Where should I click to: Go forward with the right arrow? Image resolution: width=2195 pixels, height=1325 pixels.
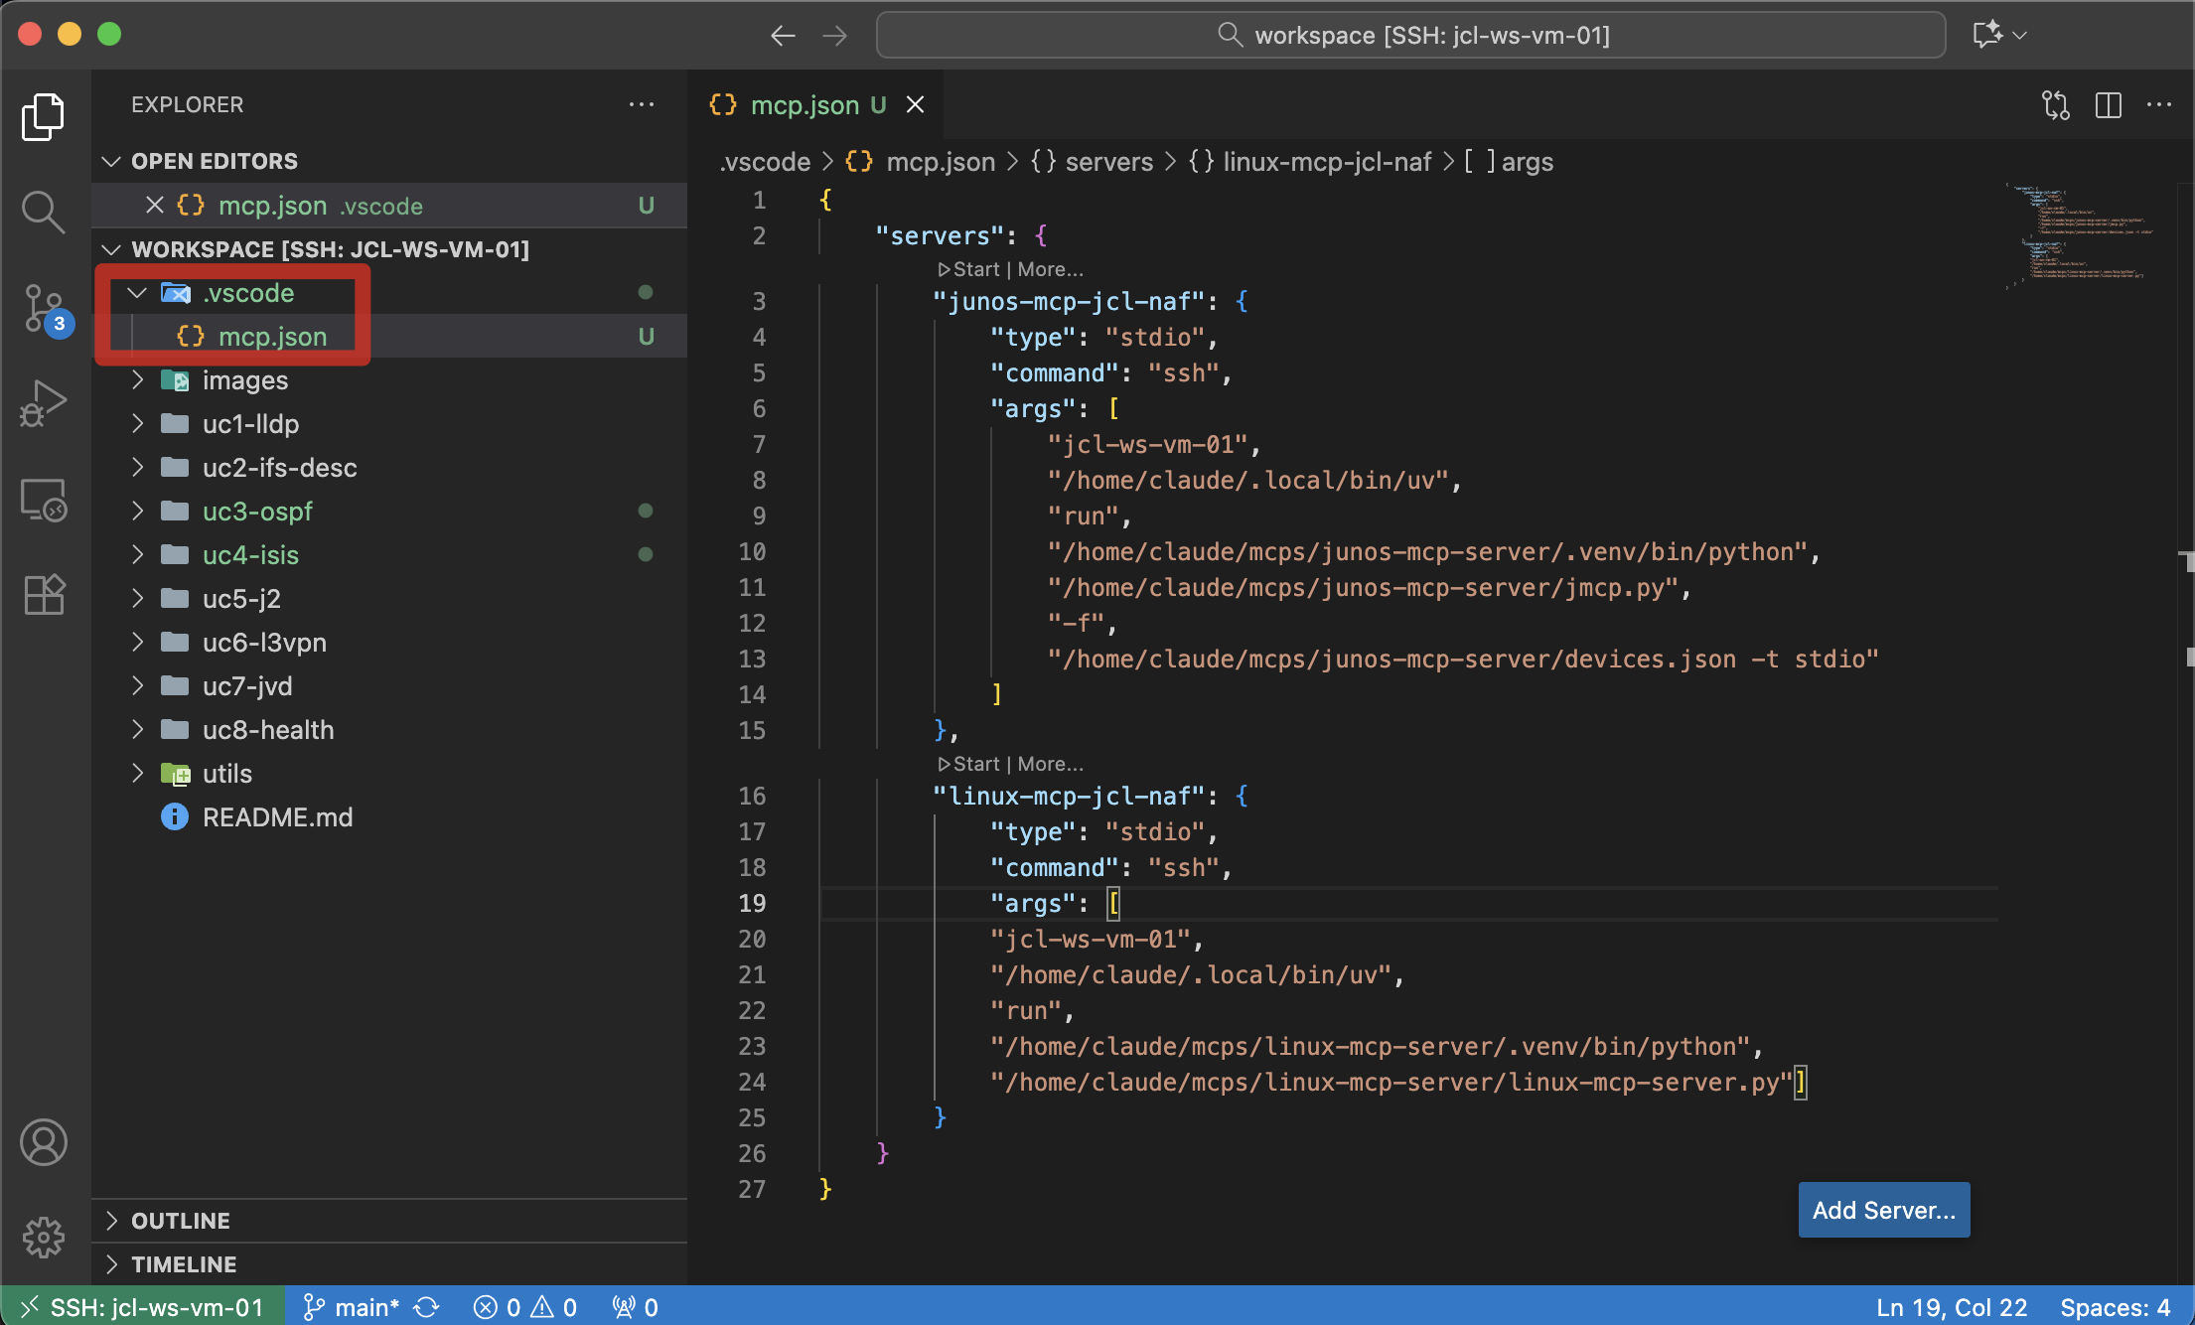tap(834, 36)
